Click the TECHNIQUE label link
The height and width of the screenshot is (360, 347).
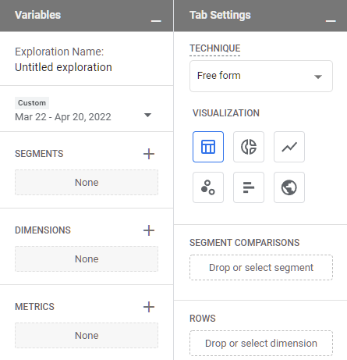click(x=215, y=48)
